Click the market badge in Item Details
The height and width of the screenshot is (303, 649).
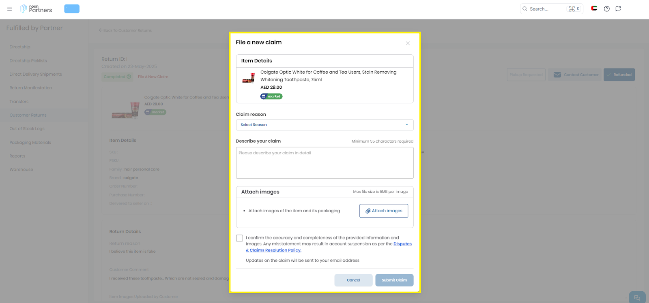[x=271, y=96]
